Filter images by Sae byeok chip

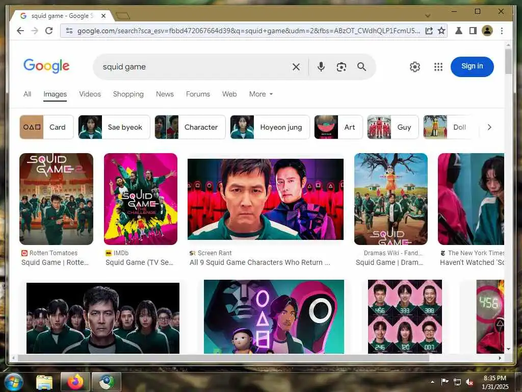114,127
